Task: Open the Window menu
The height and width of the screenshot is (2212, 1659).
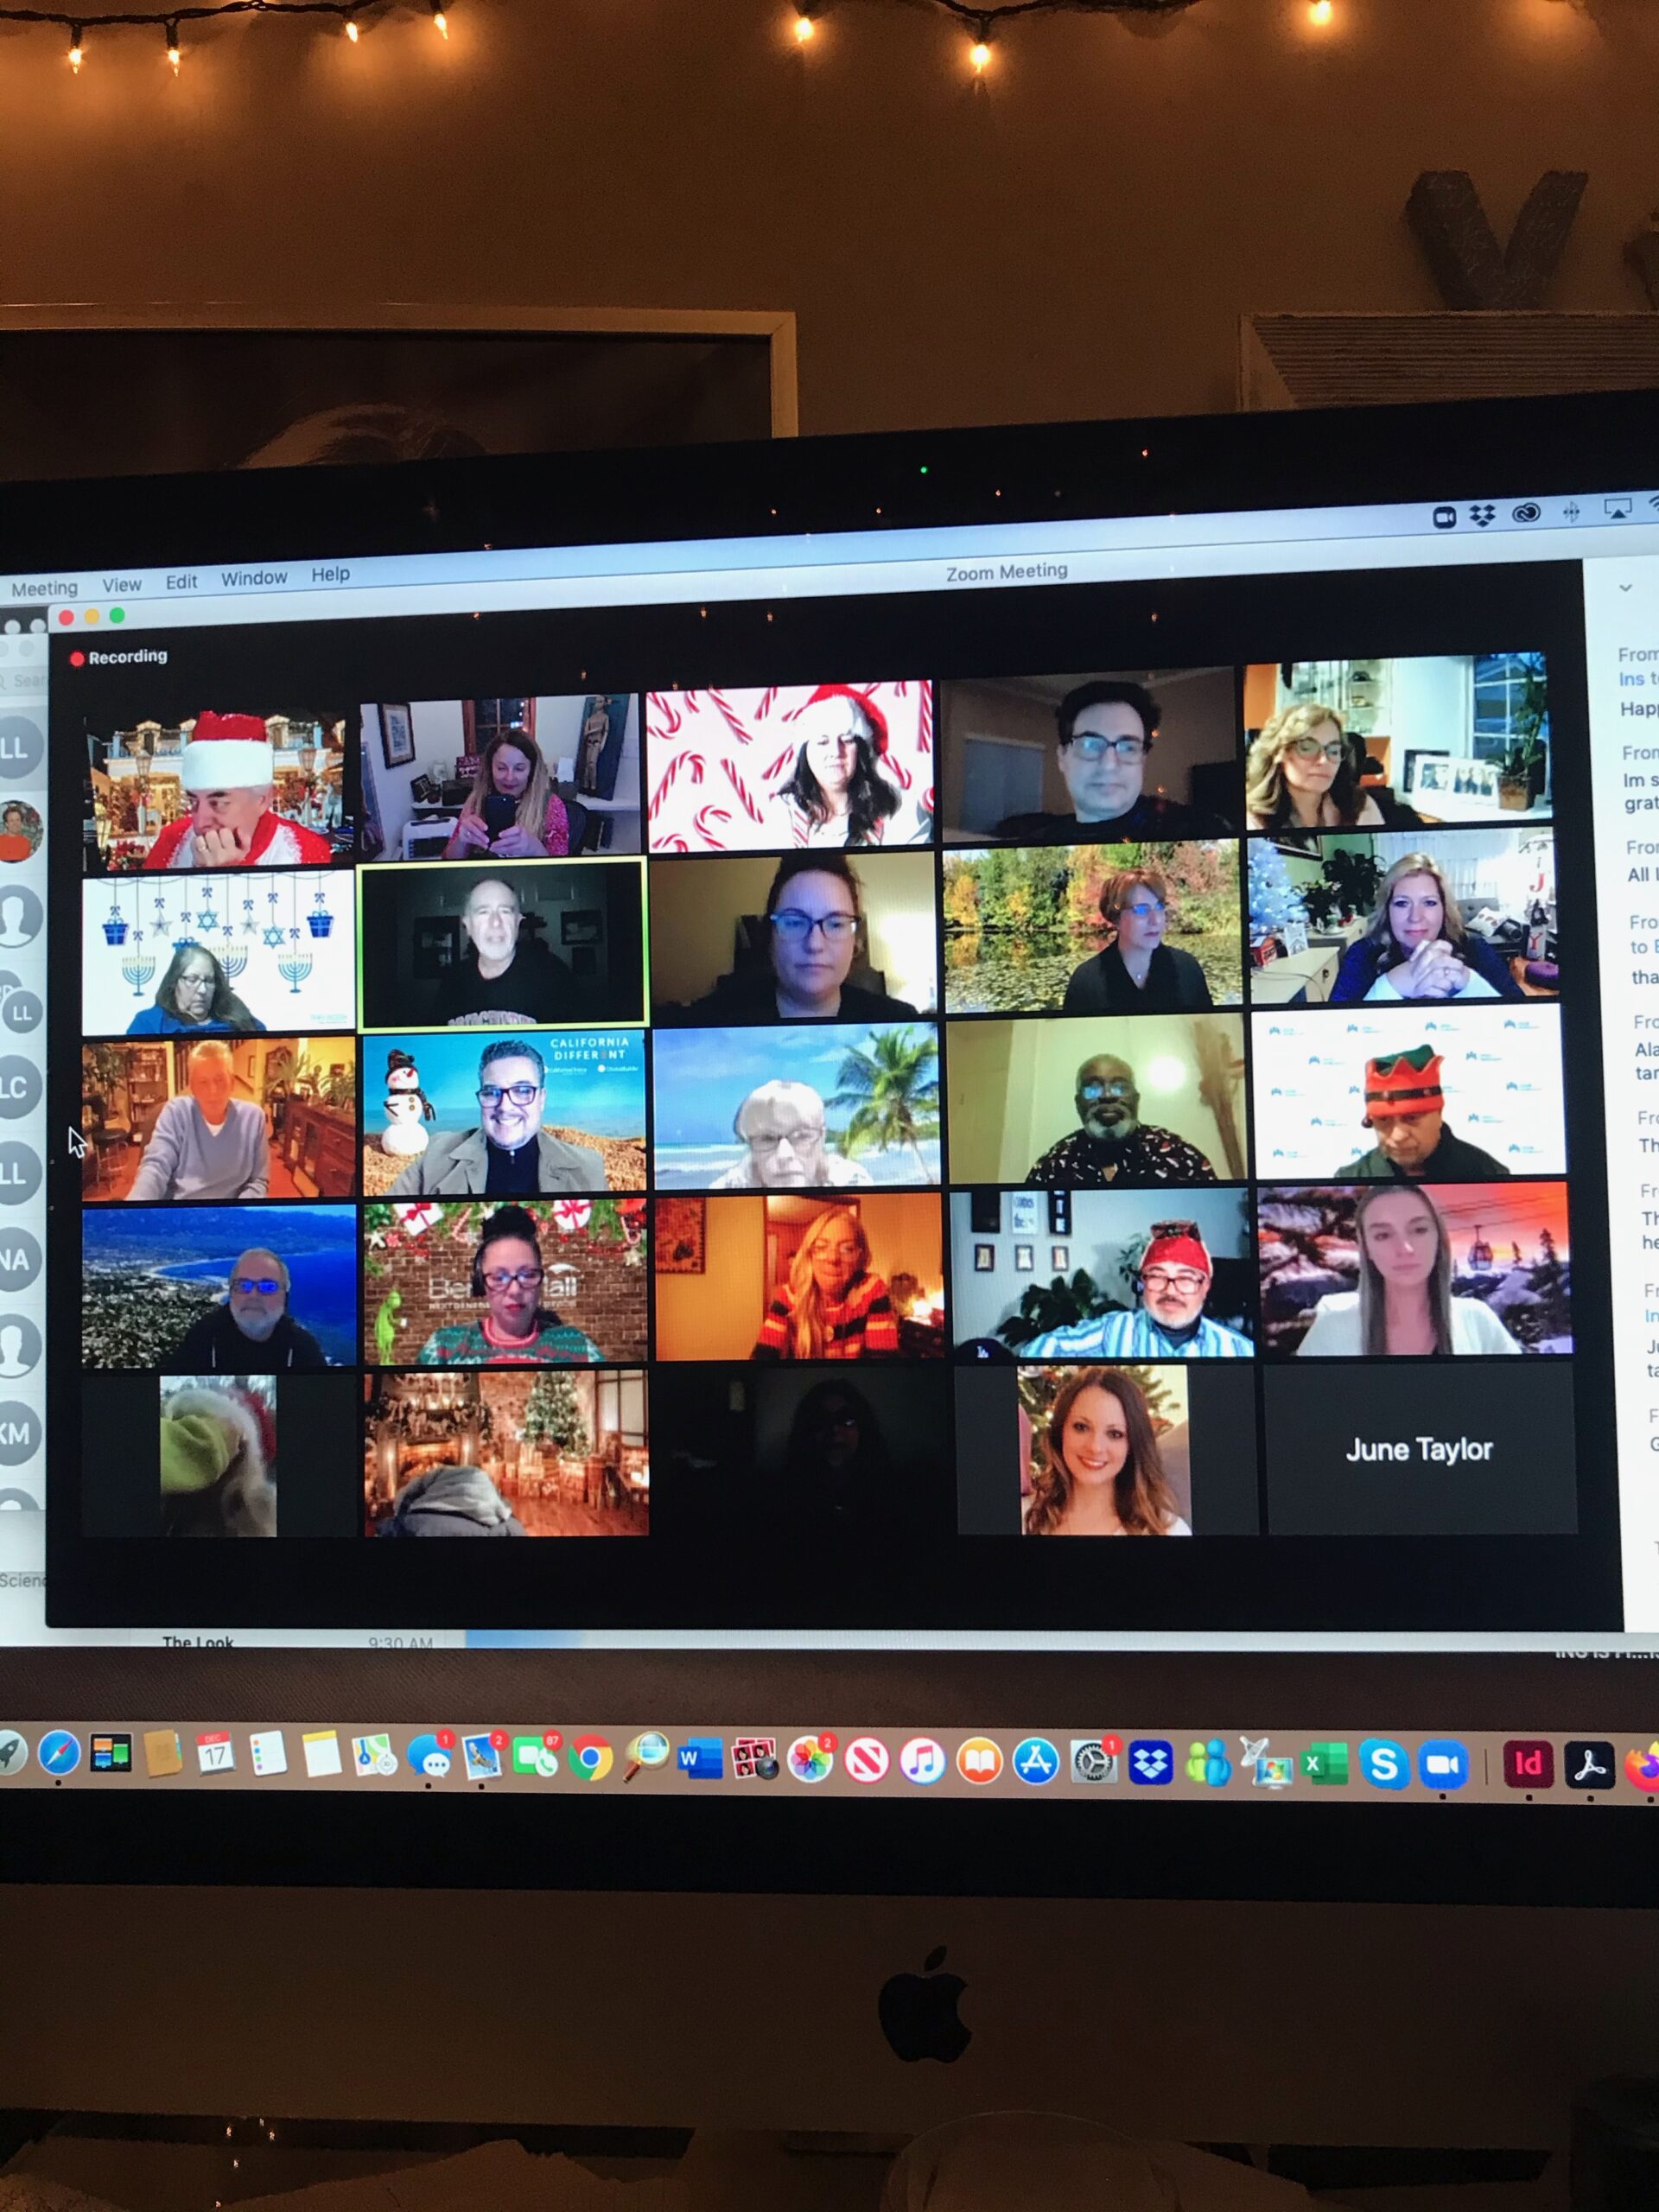Action: pos(253,578)
